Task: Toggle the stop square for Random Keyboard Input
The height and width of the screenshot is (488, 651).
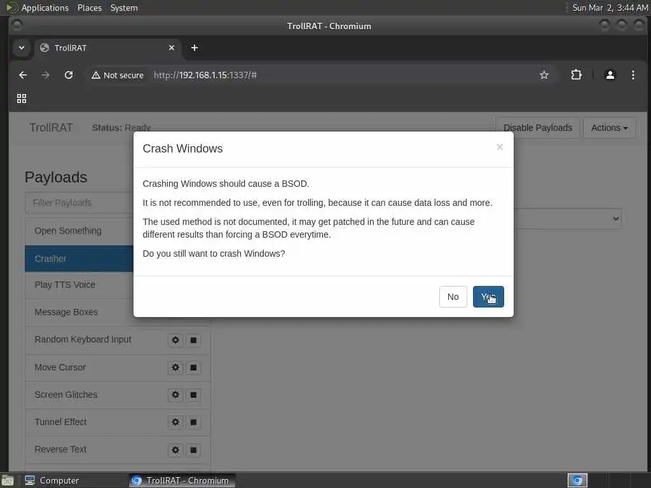Action: coord(193,340)
